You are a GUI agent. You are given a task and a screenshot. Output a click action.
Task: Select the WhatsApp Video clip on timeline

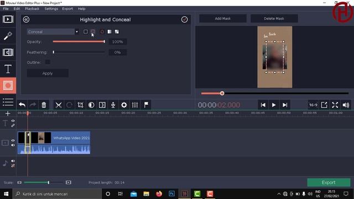point(54,143)
